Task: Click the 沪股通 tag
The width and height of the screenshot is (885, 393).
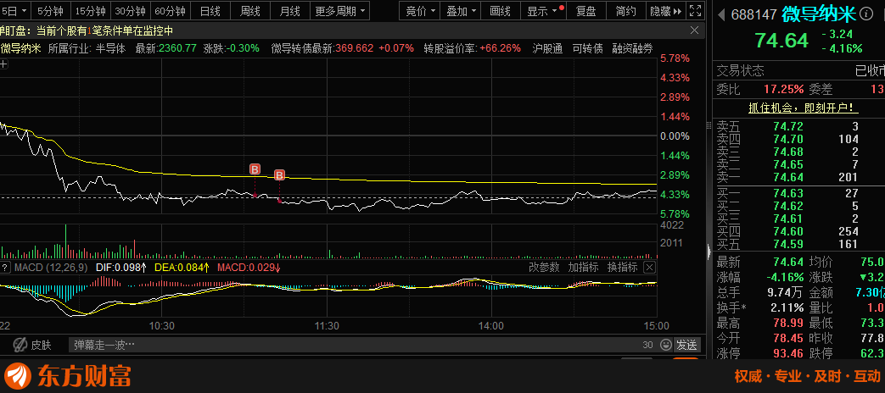Action: tap(547, 48)
